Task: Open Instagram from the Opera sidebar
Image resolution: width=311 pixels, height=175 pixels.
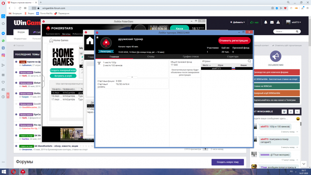Action: 3,55
